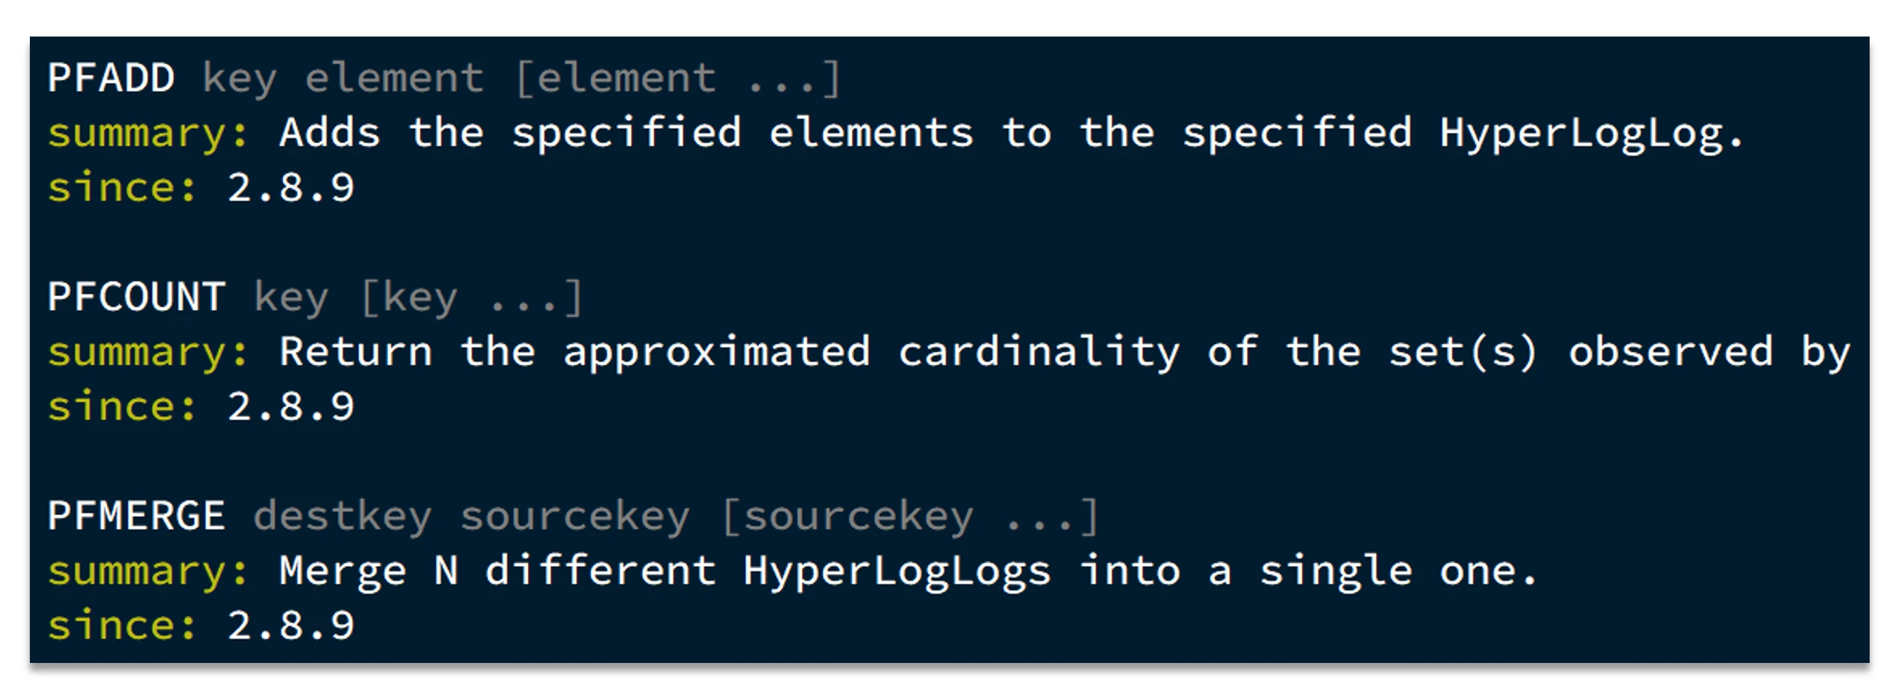Click version 2.8.9 in the PFMERGE block

pos(290,625)
